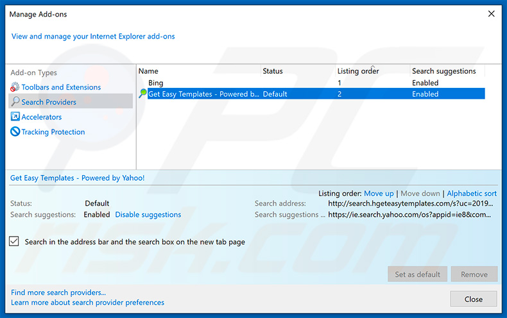507x318 pixels.
Task: Close the Manage Add-ons window
Action: (x=491, y=14)
